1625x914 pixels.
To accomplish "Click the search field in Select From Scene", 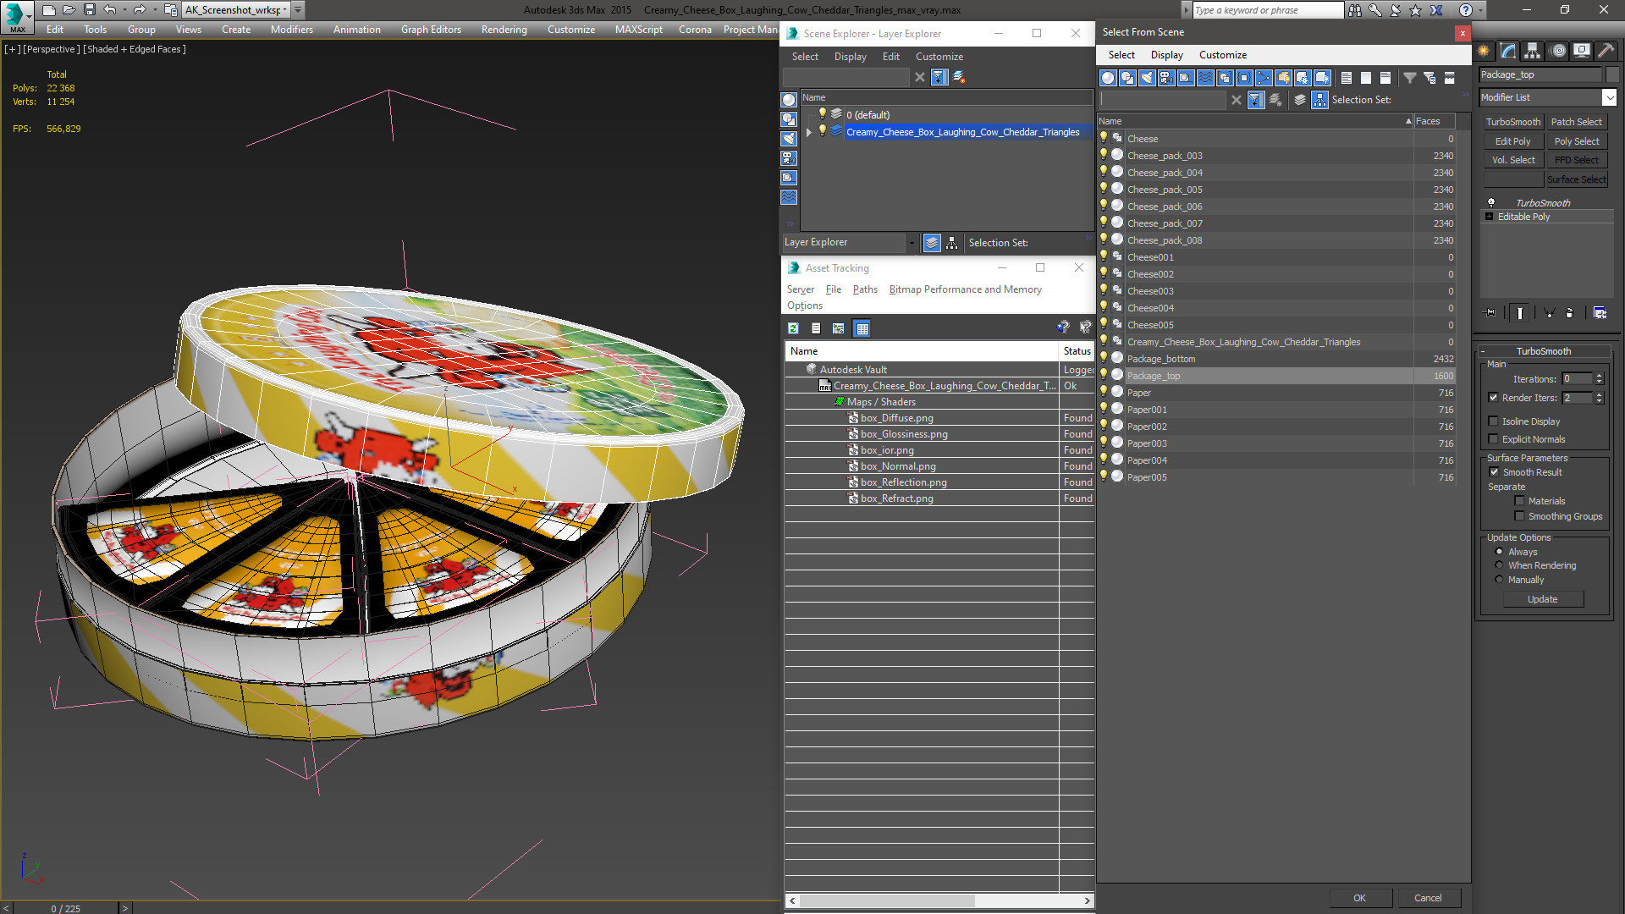I will (1162, 100).
